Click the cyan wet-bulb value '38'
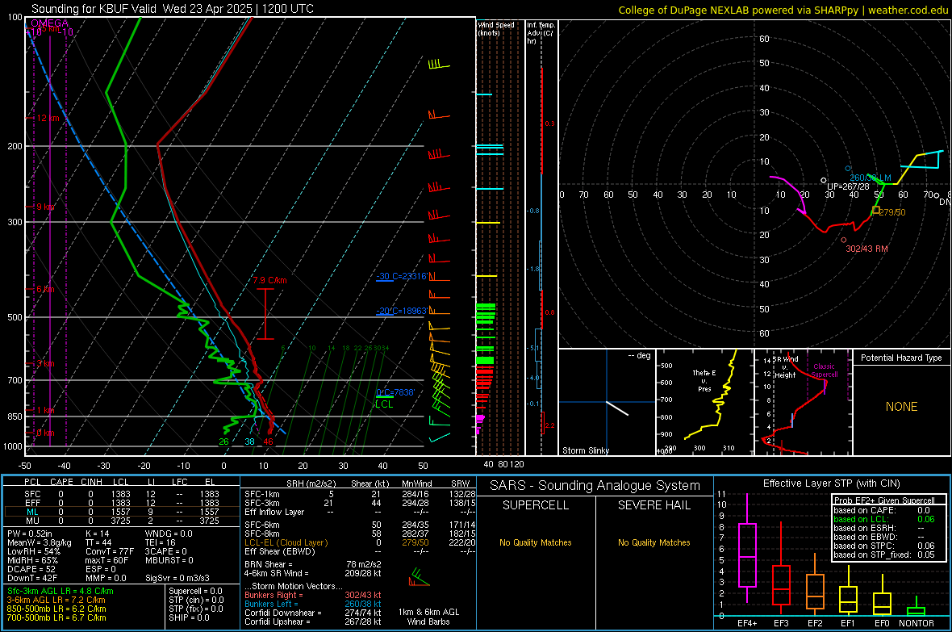The width and height of the screenshot is (952, 632). [x=249, y=442]
